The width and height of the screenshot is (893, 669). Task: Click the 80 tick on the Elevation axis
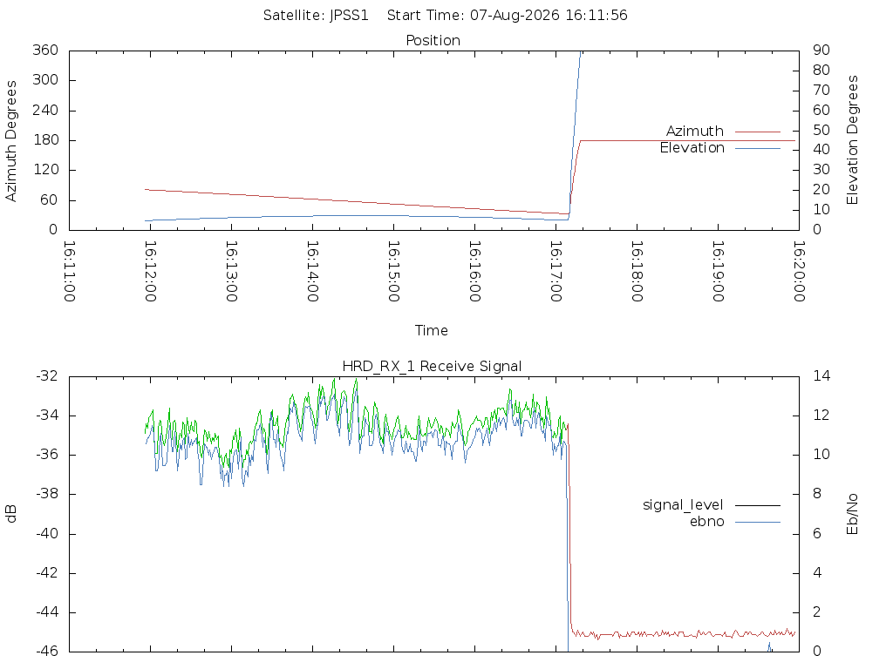[x=821, y=70]
